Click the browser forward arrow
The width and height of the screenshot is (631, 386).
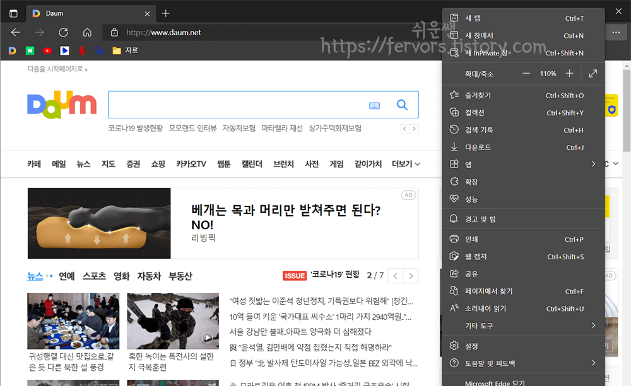pos(39,32)
